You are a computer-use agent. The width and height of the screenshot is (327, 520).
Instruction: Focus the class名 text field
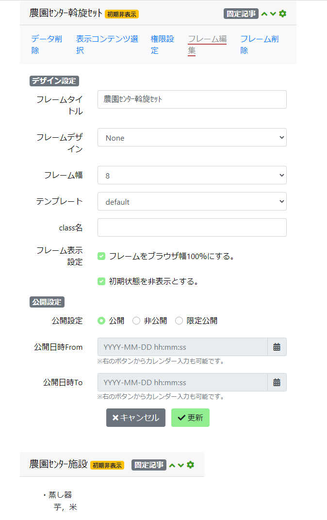pyautogui.click(x=192, y=227)
